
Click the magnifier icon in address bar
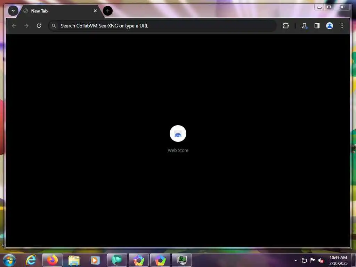(x=54, y=26)
